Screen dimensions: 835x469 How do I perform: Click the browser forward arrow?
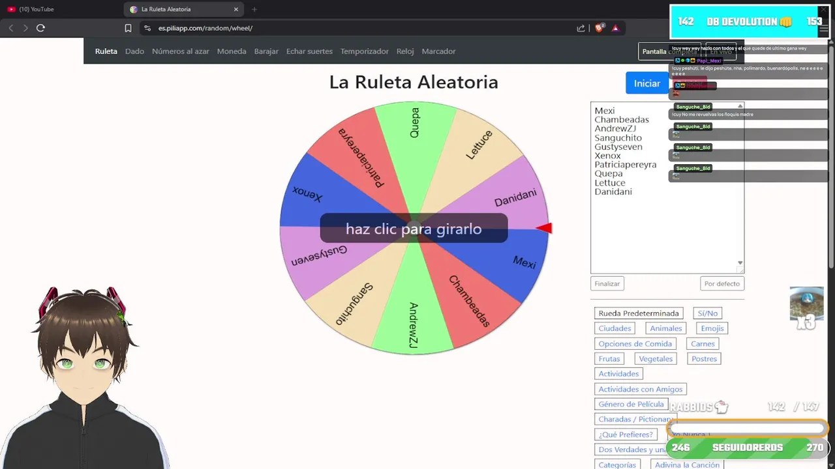click(25, 28)
